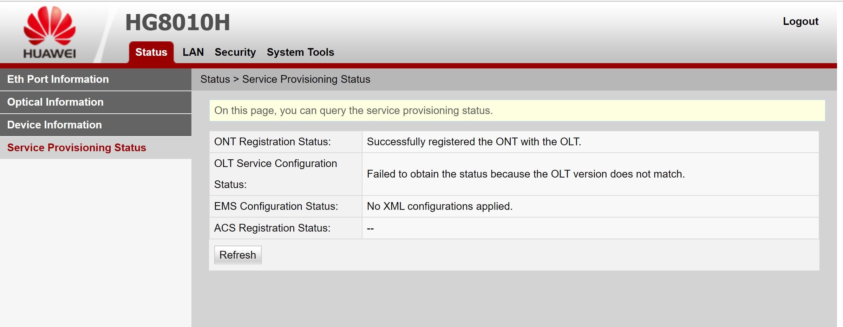Click the Logout link
The width and height of the screenshot is (843, 327).
(x=800, y=21)
